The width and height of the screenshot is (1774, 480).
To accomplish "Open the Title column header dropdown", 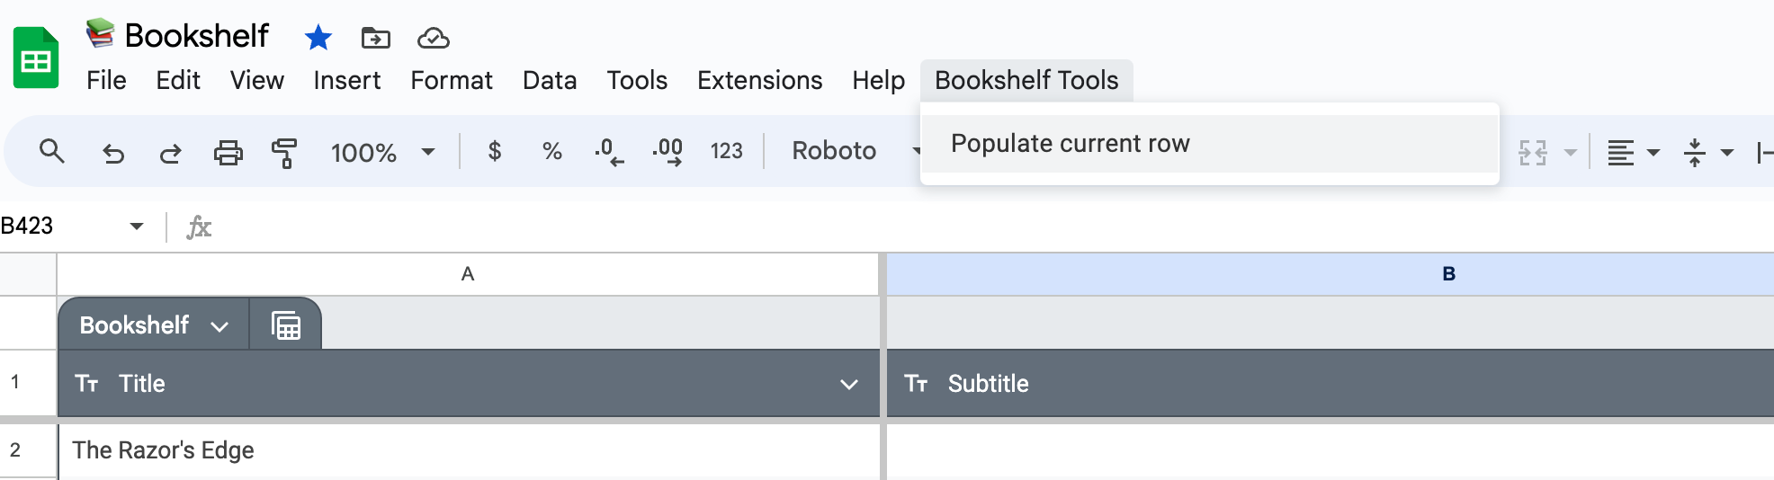I will click(x=848, y=385).
